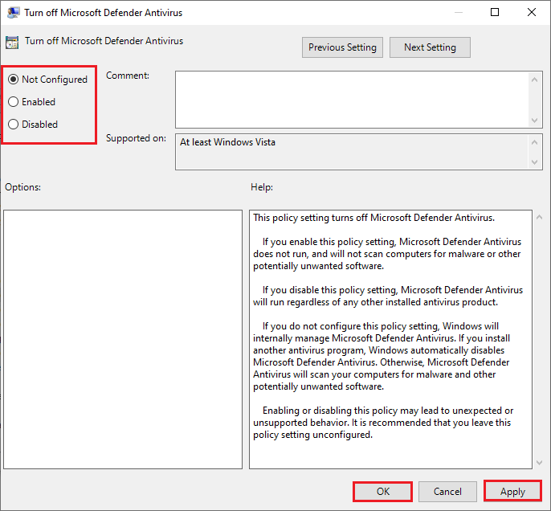Confirm with the OK button

[382, 491]
